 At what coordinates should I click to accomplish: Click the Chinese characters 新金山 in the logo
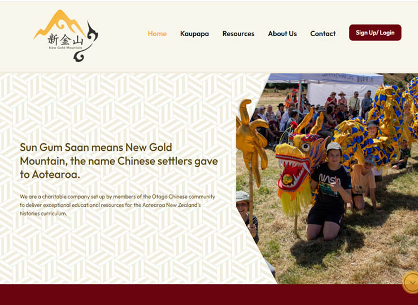click(66, 40)
